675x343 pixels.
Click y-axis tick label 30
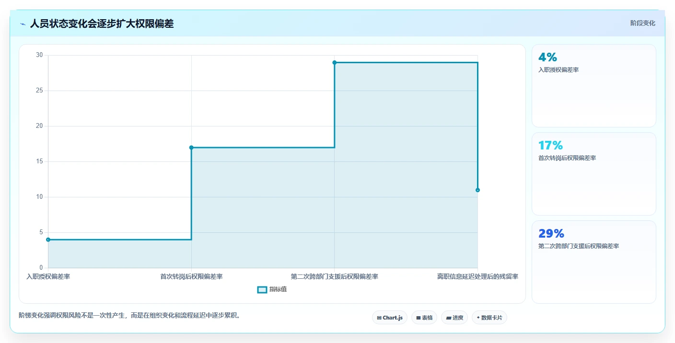pos(39,55)
